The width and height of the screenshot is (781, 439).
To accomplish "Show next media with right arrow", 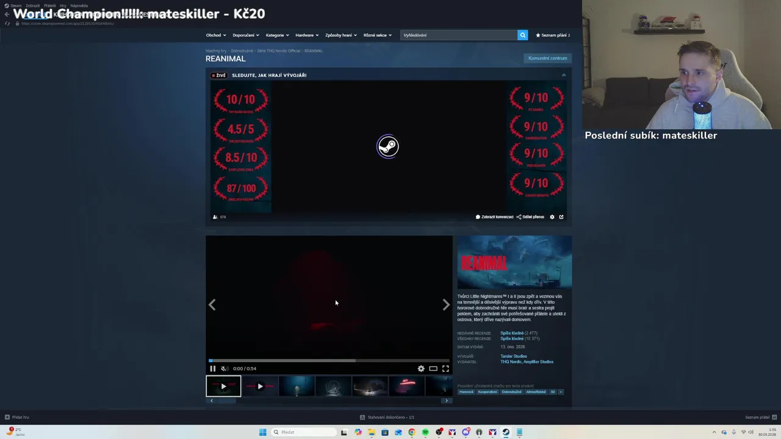I will [446, 305].
